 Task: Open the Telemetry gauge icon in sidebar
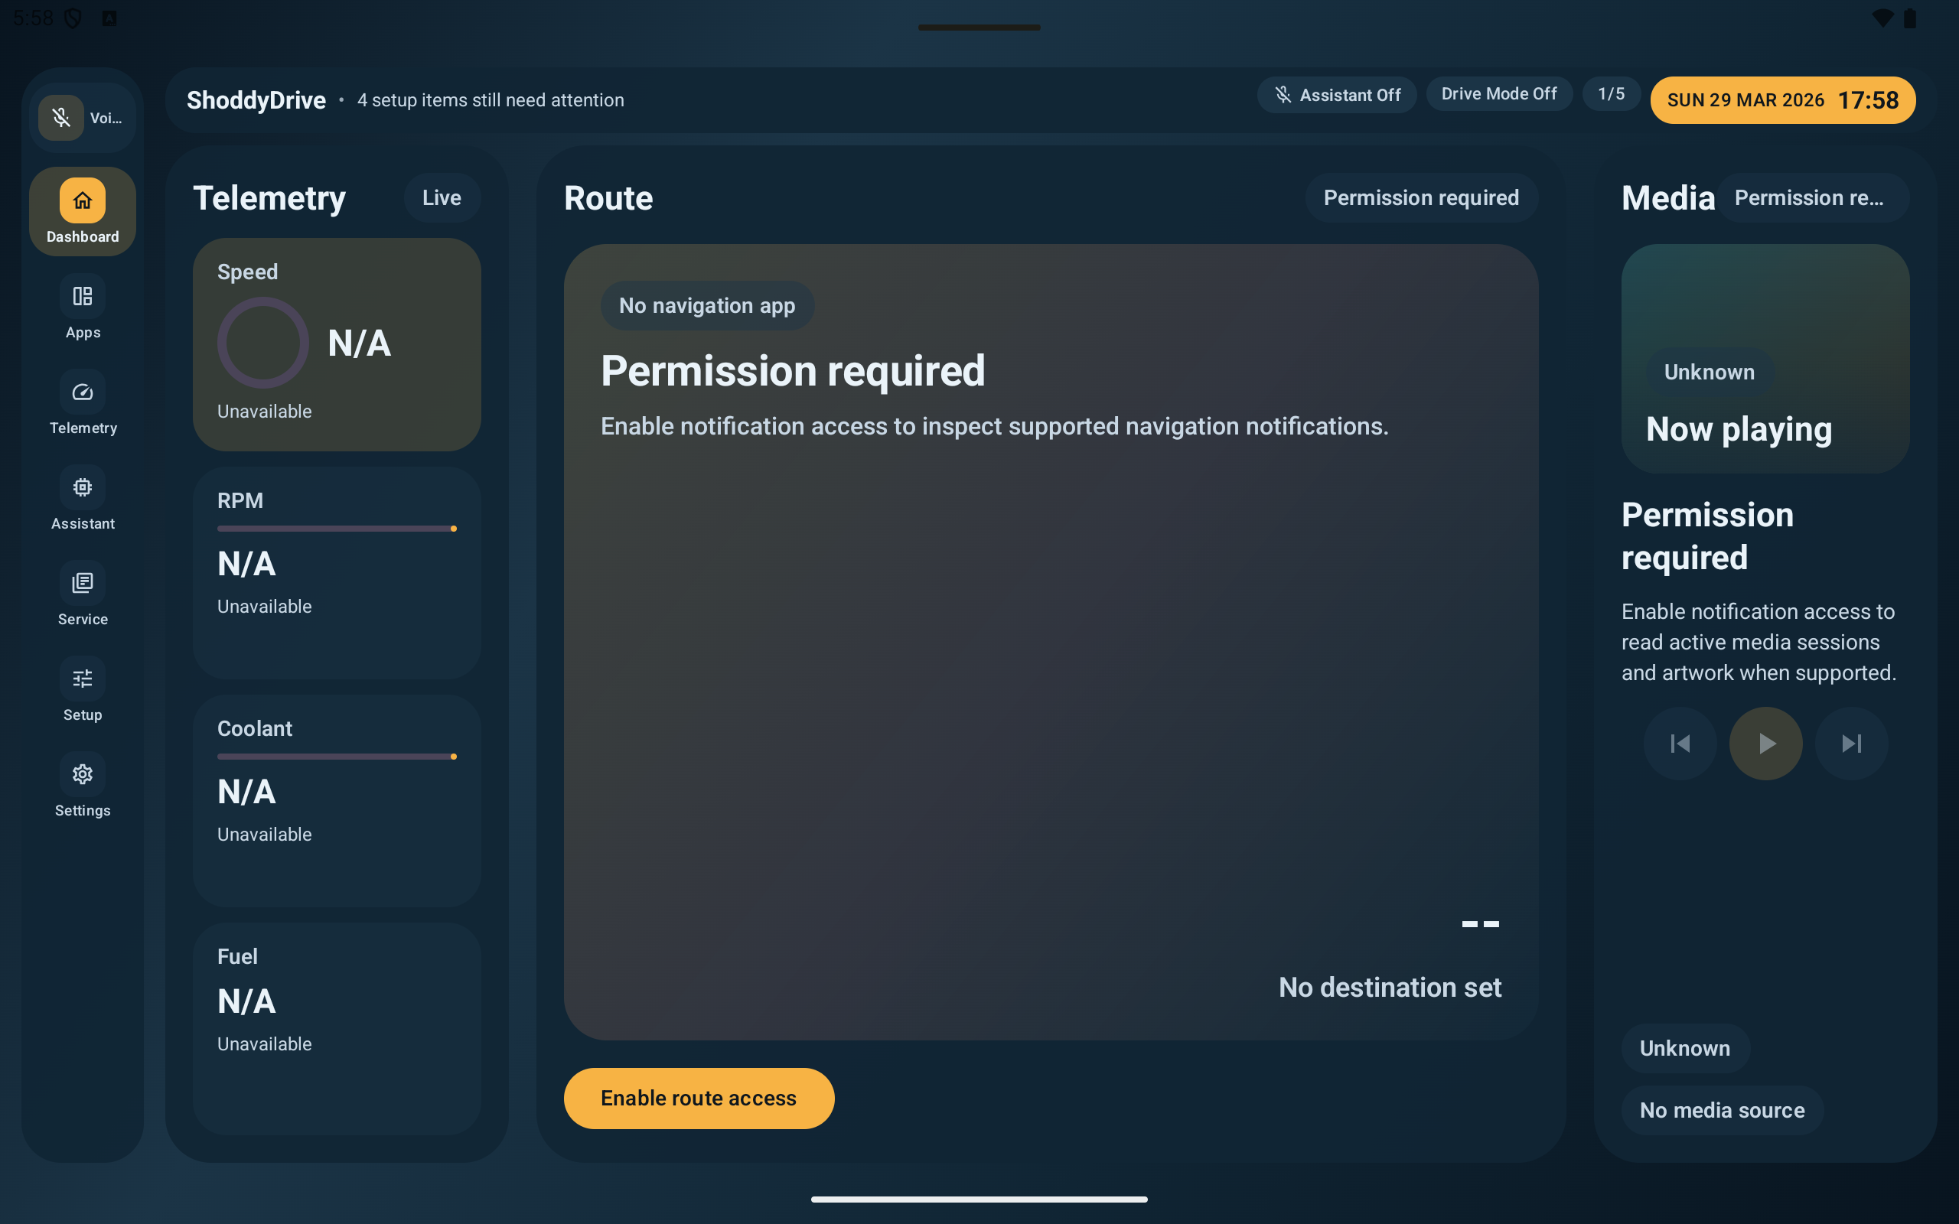tap(82, 392)
